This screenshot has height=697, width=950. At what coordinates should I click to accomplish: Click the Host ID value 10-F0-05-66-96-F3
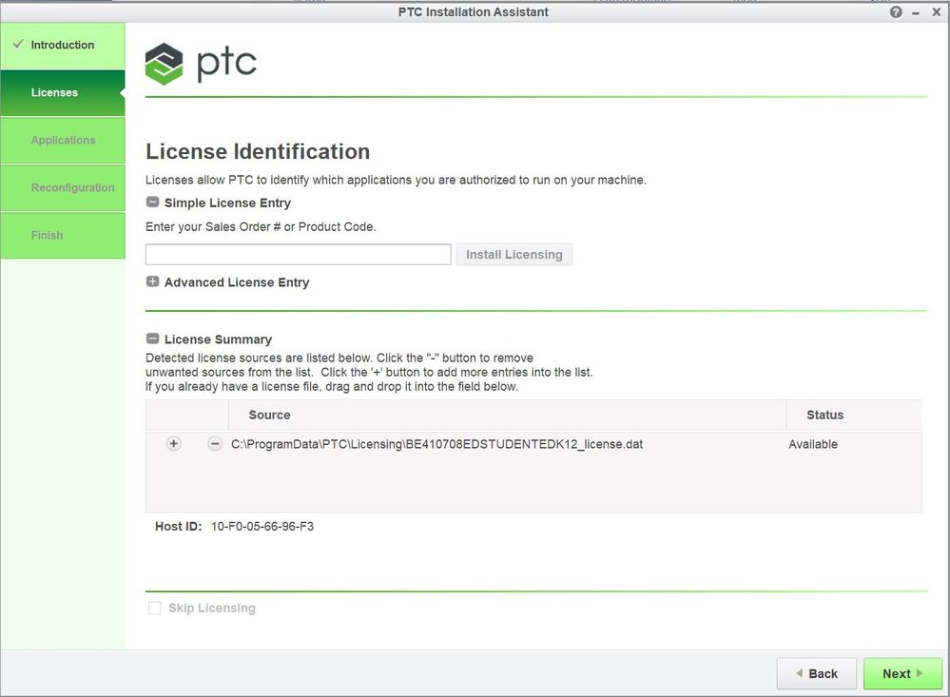[262, 527]
